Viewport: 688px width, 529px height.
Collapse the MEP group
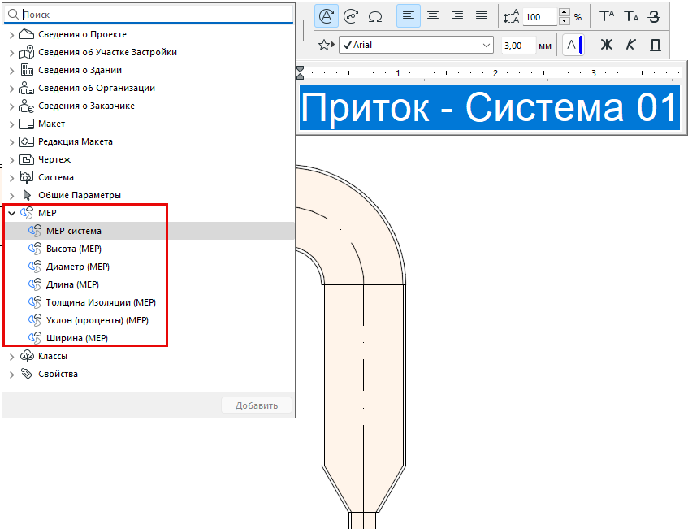click(x=12, y=214)
